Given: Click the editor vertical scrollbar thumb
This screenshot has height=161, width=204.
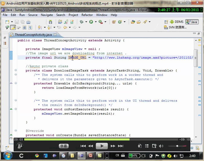Looking at the screenshot, I should click(196, 58).
